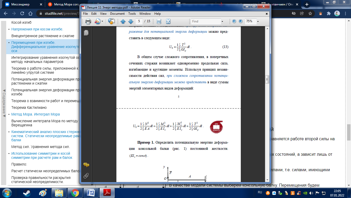Select Косой изгиб in contents list
This screenshot has height=198, width=351.
pos(22,22)
